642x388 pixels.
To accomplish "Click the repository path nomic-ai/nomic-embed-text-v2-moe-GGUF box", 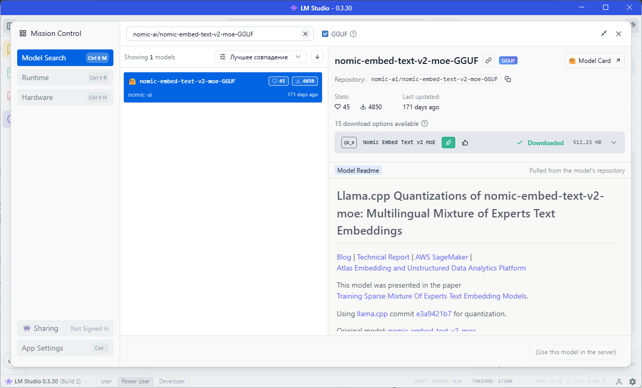I will click(434, 79).
